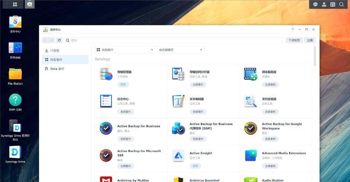350x182 pixels.
Task: Click the Active Insight package title
Action: tap(201, 153)
